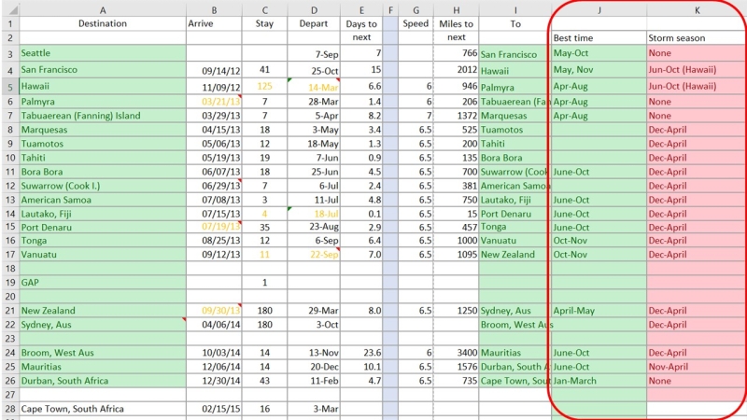
Task: Click the orange depart date '14-Mar'
Action: [314, 87]
